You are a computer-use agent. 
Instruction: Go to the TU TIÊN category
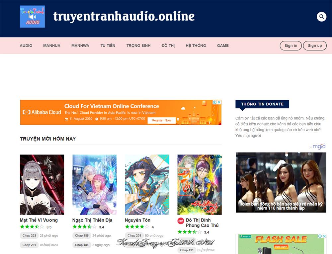point(108,45)
